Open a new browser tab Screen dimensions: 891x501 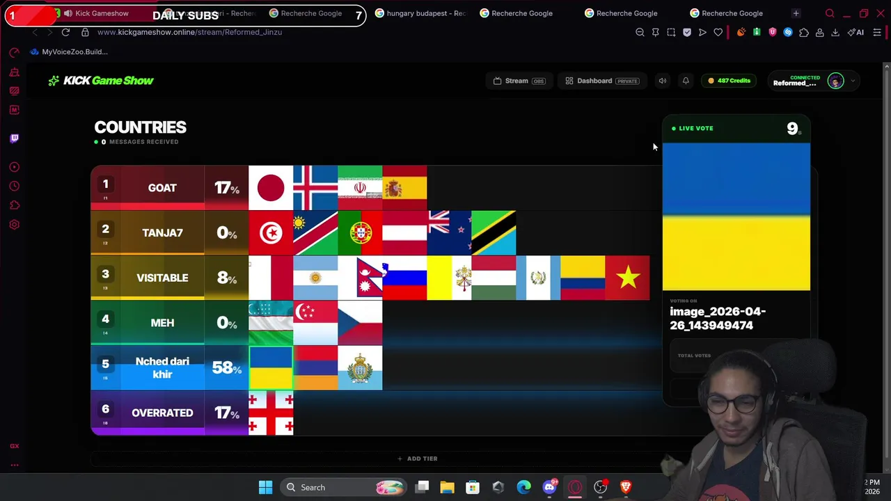coord(796,13)
